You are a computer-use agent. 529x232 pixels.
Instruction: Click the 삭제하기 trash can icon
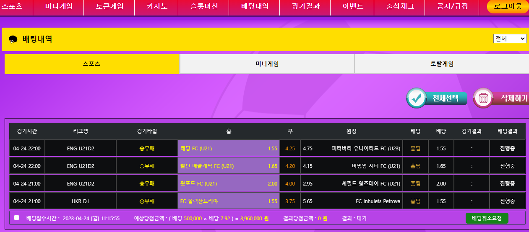pyautogui.click(x=483, y=98)
